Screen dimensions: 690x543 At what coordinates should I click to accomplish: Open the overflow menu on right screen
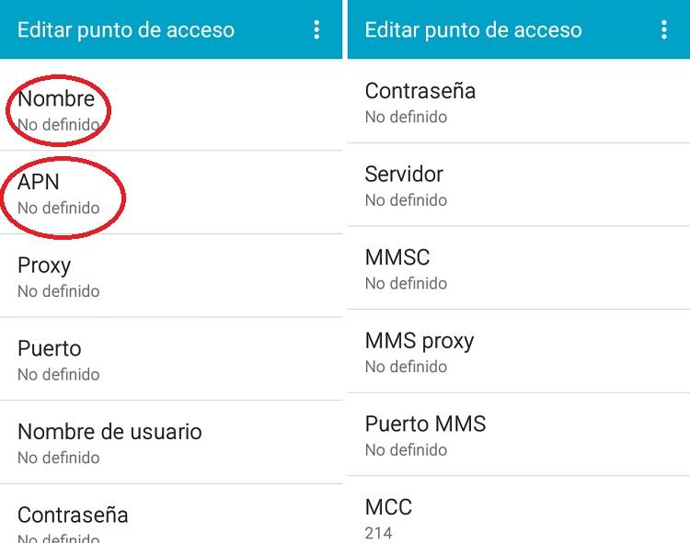[663, 30]
